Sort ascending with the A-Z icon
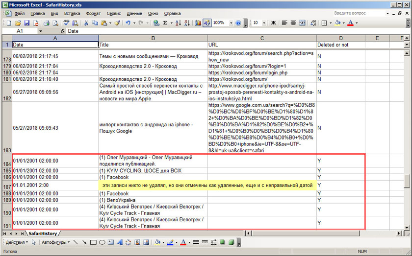This screenshot has width=412, height=256. [178, 23]
